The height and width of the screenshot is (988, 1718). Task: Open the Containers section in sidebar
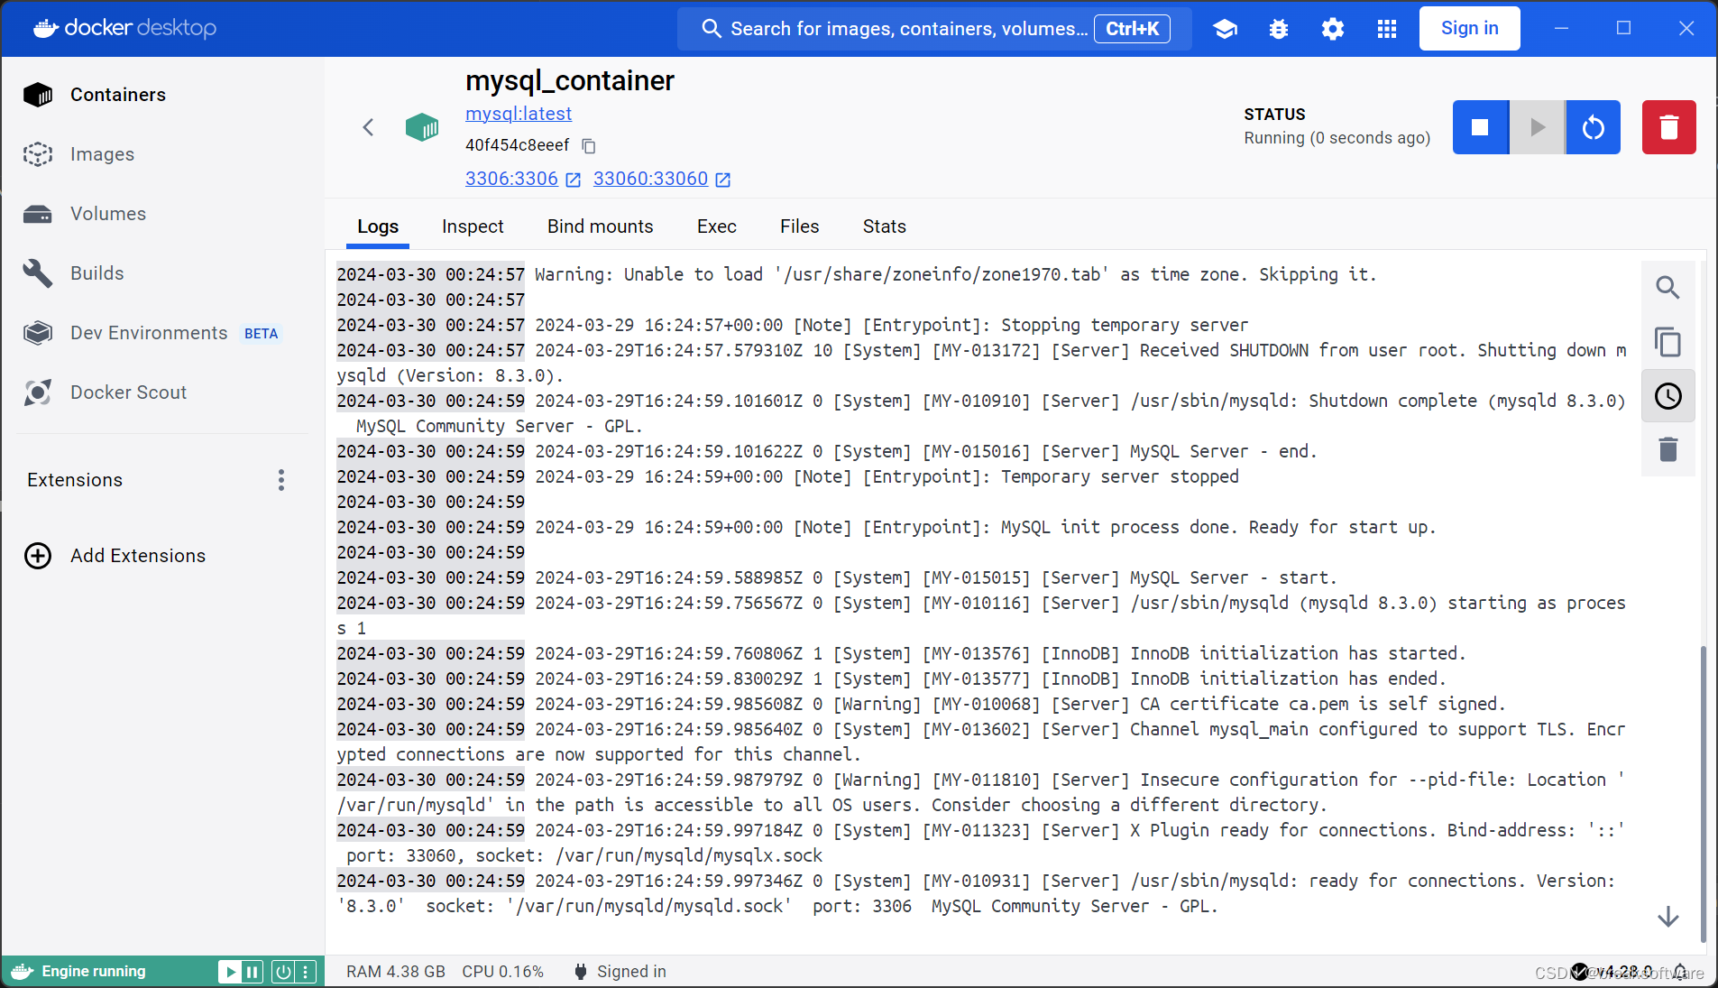162,95
